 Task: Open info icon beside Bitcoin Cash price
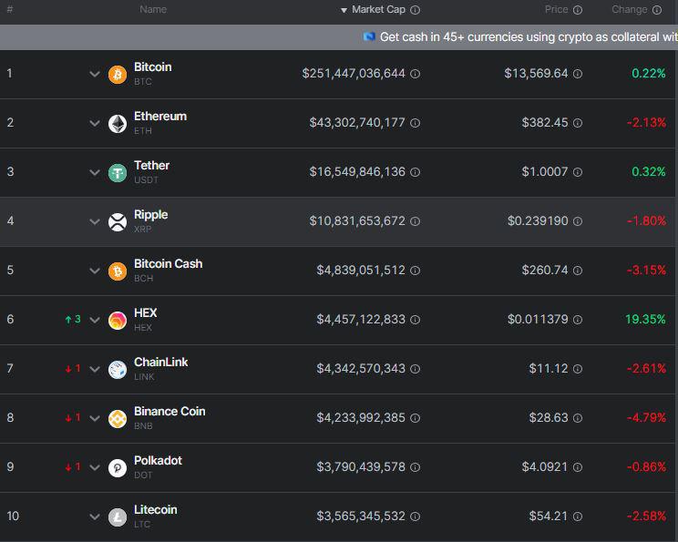click(x=578, y=271)
